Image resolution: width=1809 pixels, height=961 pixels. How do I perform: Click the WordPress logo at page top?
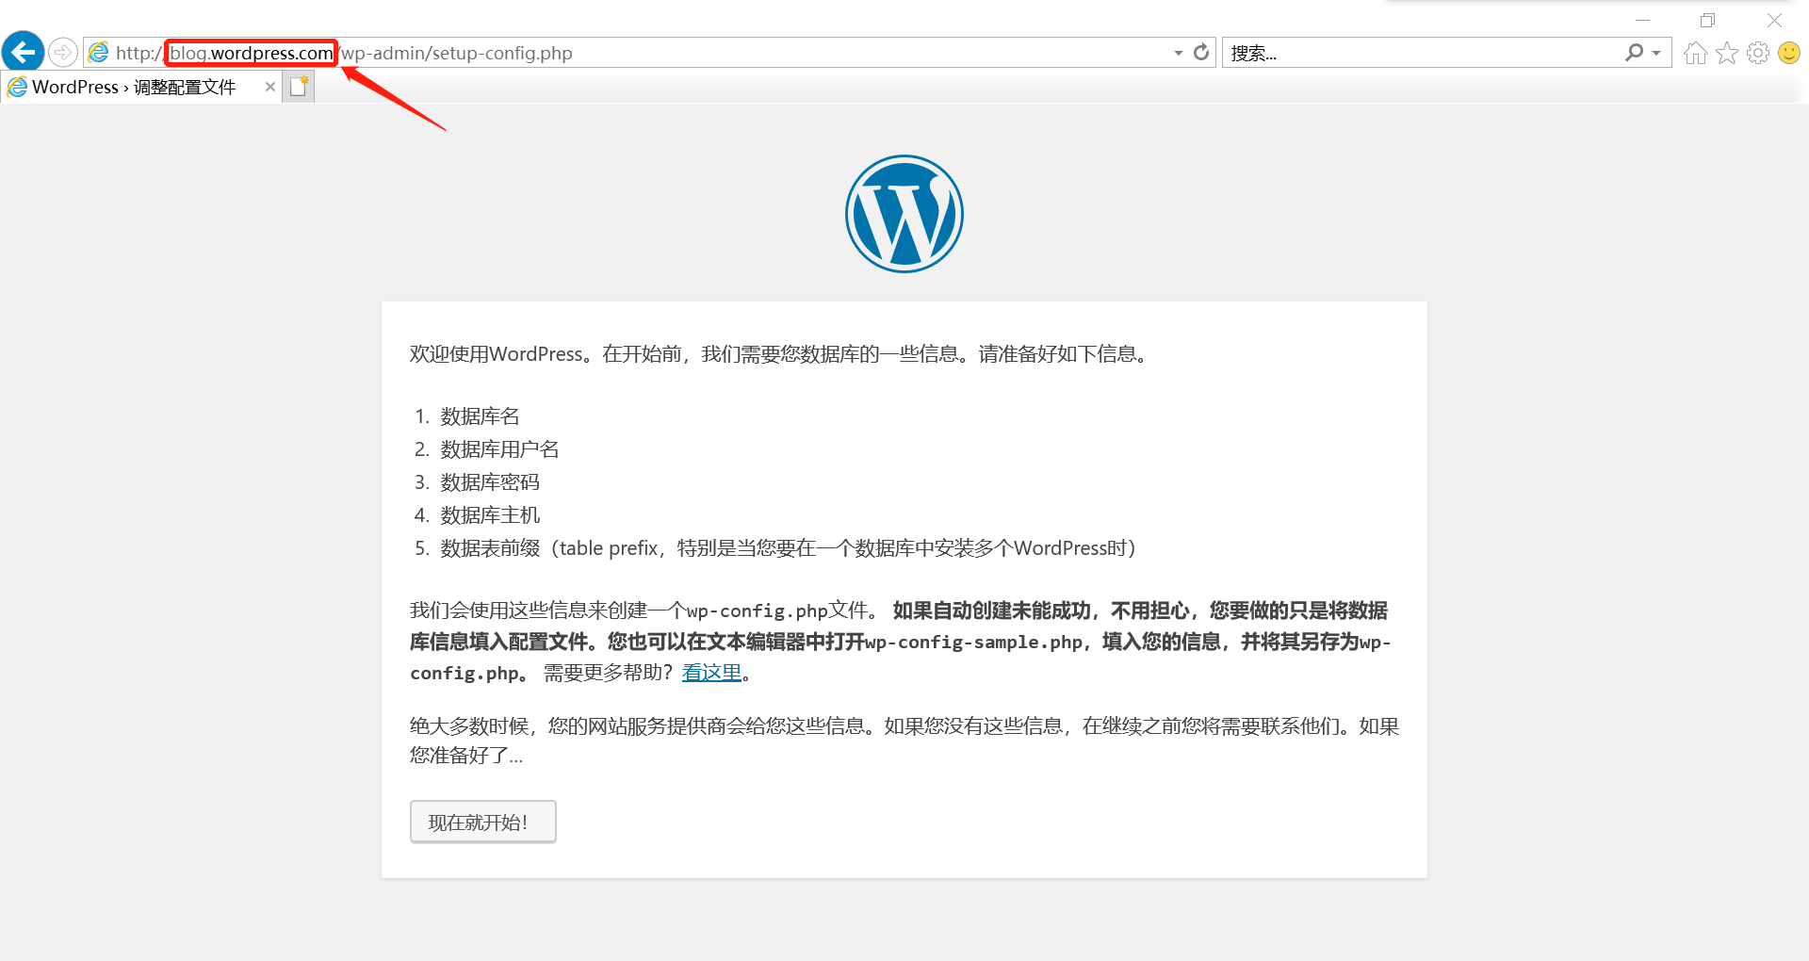[904, 214]
